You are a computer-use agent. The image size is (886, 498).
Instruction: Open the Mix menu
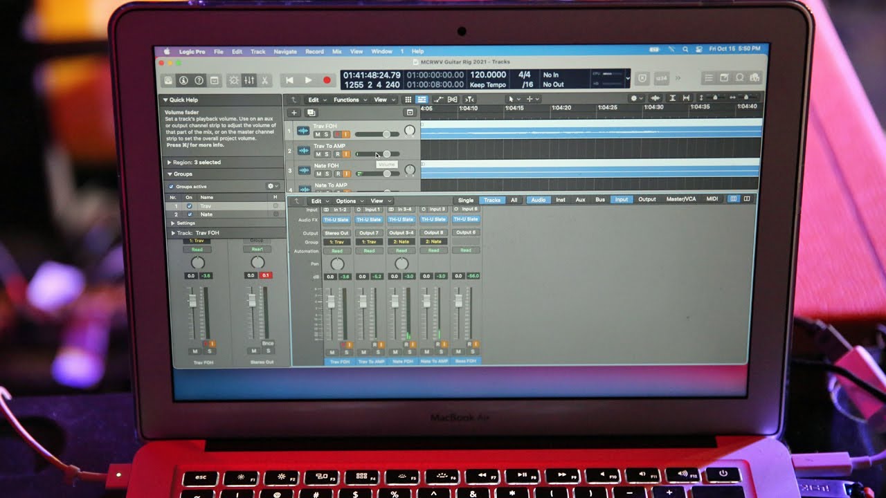tap(337, 52)
